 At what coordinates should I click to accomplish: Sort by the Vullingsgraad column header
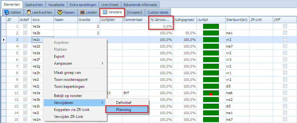click(x=185, y=19)
